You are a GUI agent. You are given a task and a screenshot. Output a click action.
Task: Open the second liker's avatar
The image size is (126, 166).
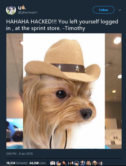(x=58, y=163)
